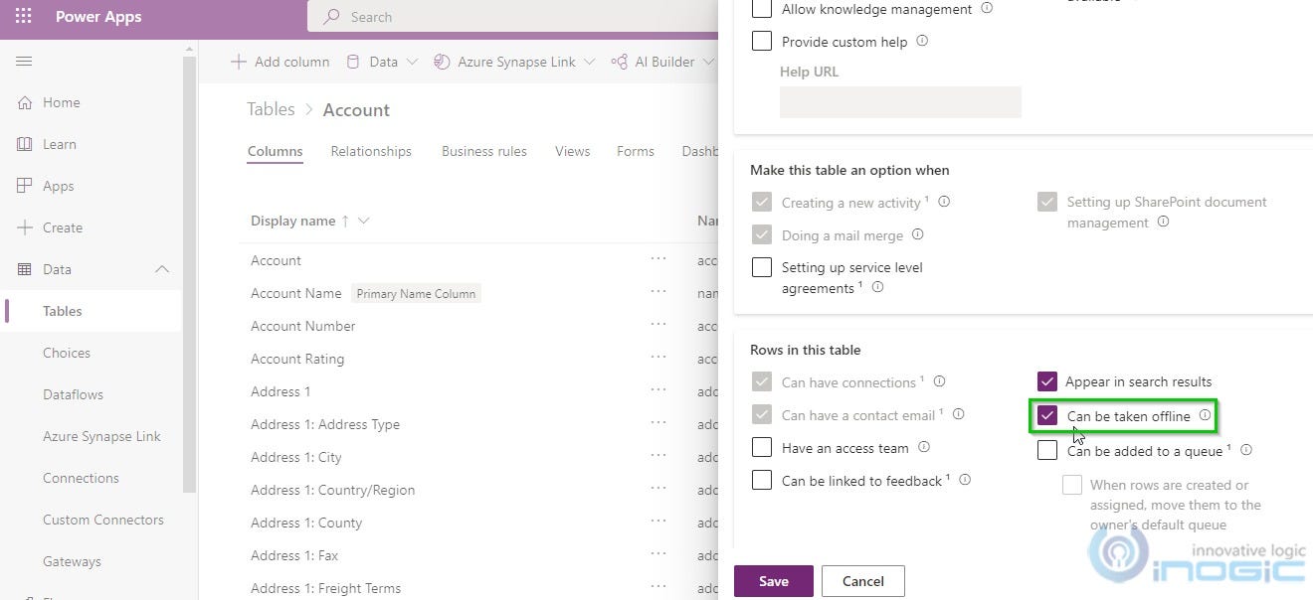Click the Search box
The image size is (1313, 600).
click(x=512, y=17)
